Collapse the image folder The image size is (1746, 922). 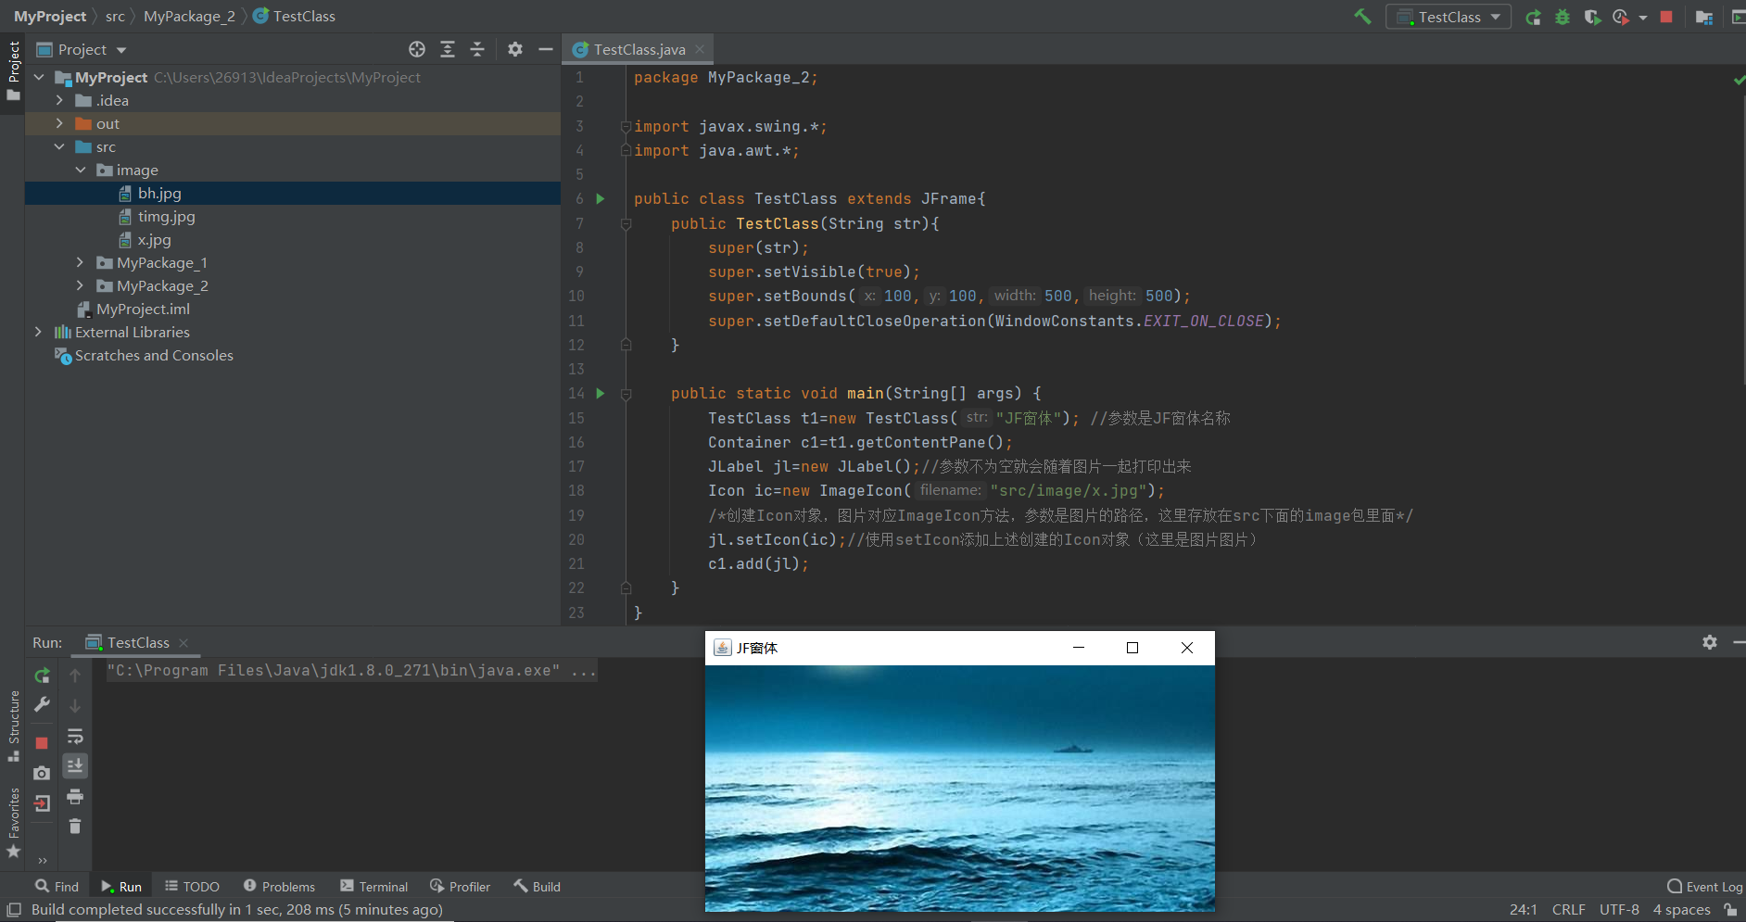[x=81, y=170]
